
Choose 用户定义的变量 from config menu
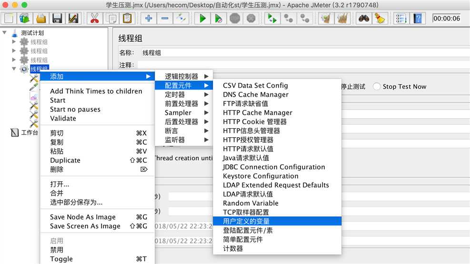[x=277, y=221]
